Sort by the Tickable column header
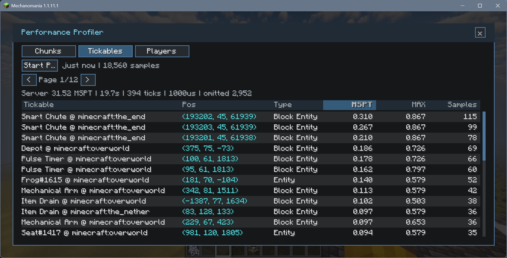The width and height of the screenshot is (507, 258). 39,105
